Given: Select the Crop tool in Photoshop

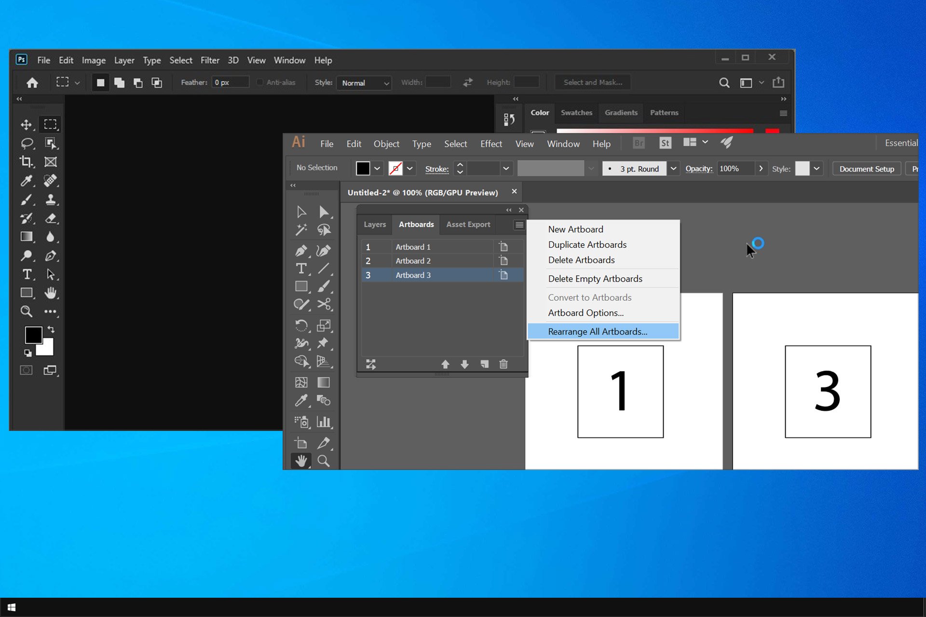Looking at the screenshot, I should click(x=26, y=162).
